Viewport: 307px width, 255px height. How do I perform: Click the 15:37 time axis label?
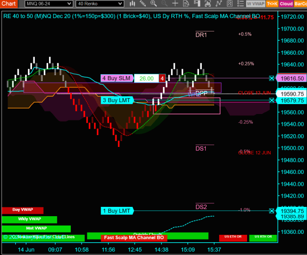coord(214,250)
